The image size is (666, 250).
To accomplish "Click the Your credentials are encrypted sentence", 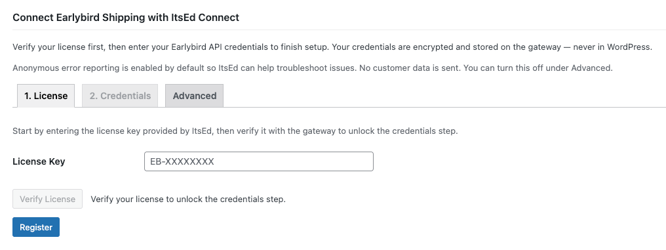I will pyautogui.click(x=492, y=47).
